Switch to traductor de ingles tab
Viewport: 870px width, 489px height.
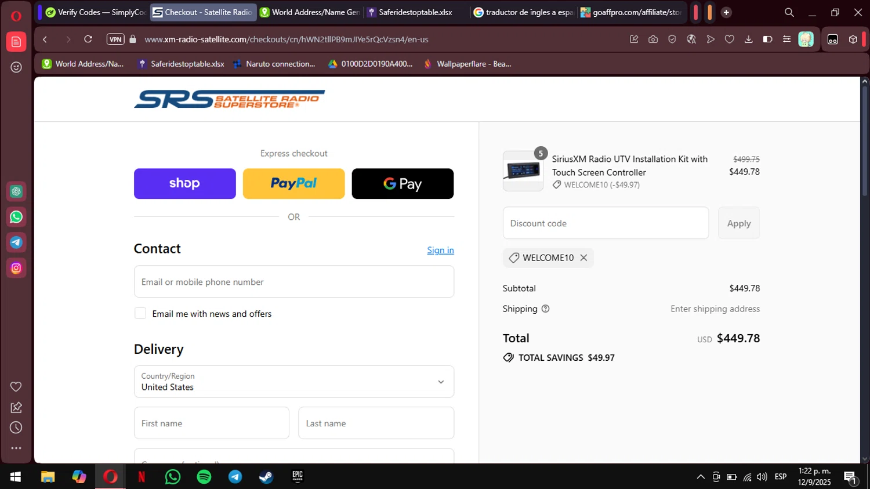point(524,12)
